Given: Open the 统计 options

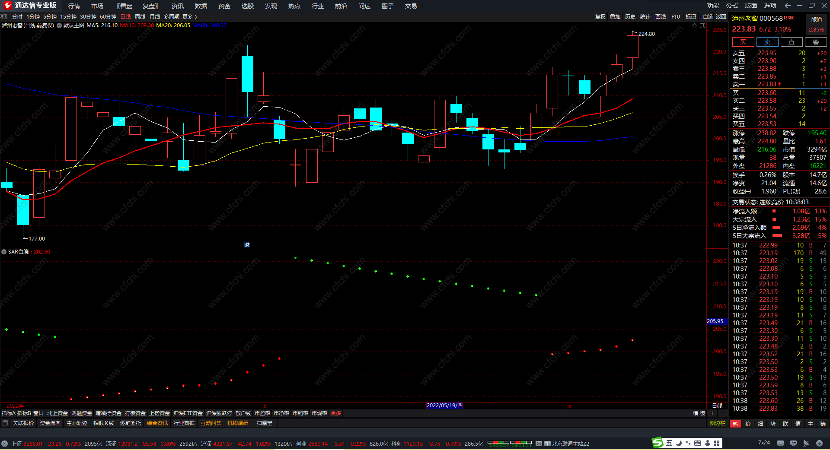Looking at the screenshot, I should click(645, 17).
